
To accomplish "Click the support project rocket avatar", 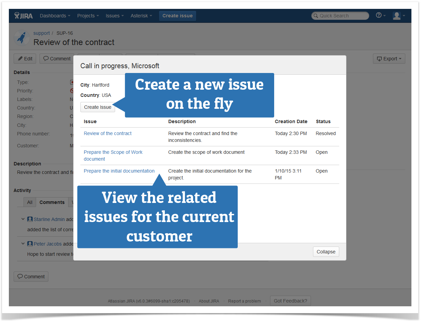I will (x=22, y=38).
